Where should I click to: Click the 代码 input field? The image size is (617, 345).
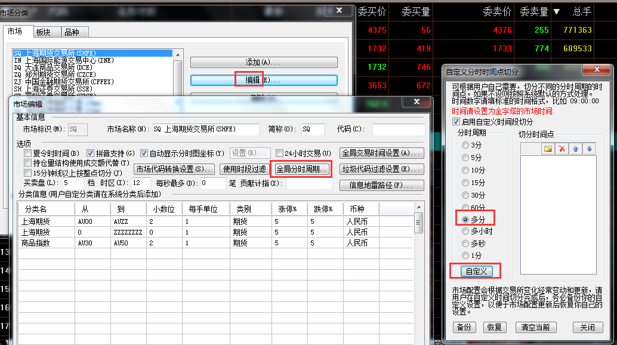point(399,130)
